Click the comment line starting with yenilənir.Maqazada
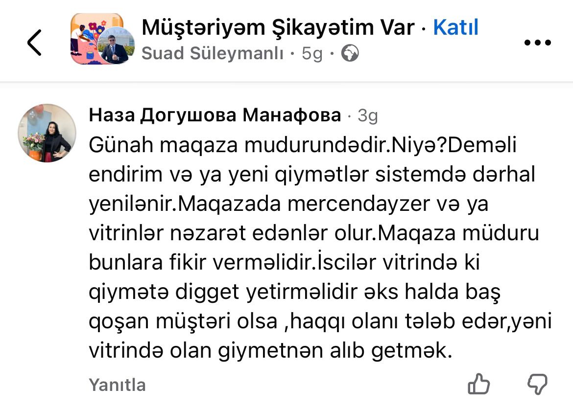 [288, 204]
